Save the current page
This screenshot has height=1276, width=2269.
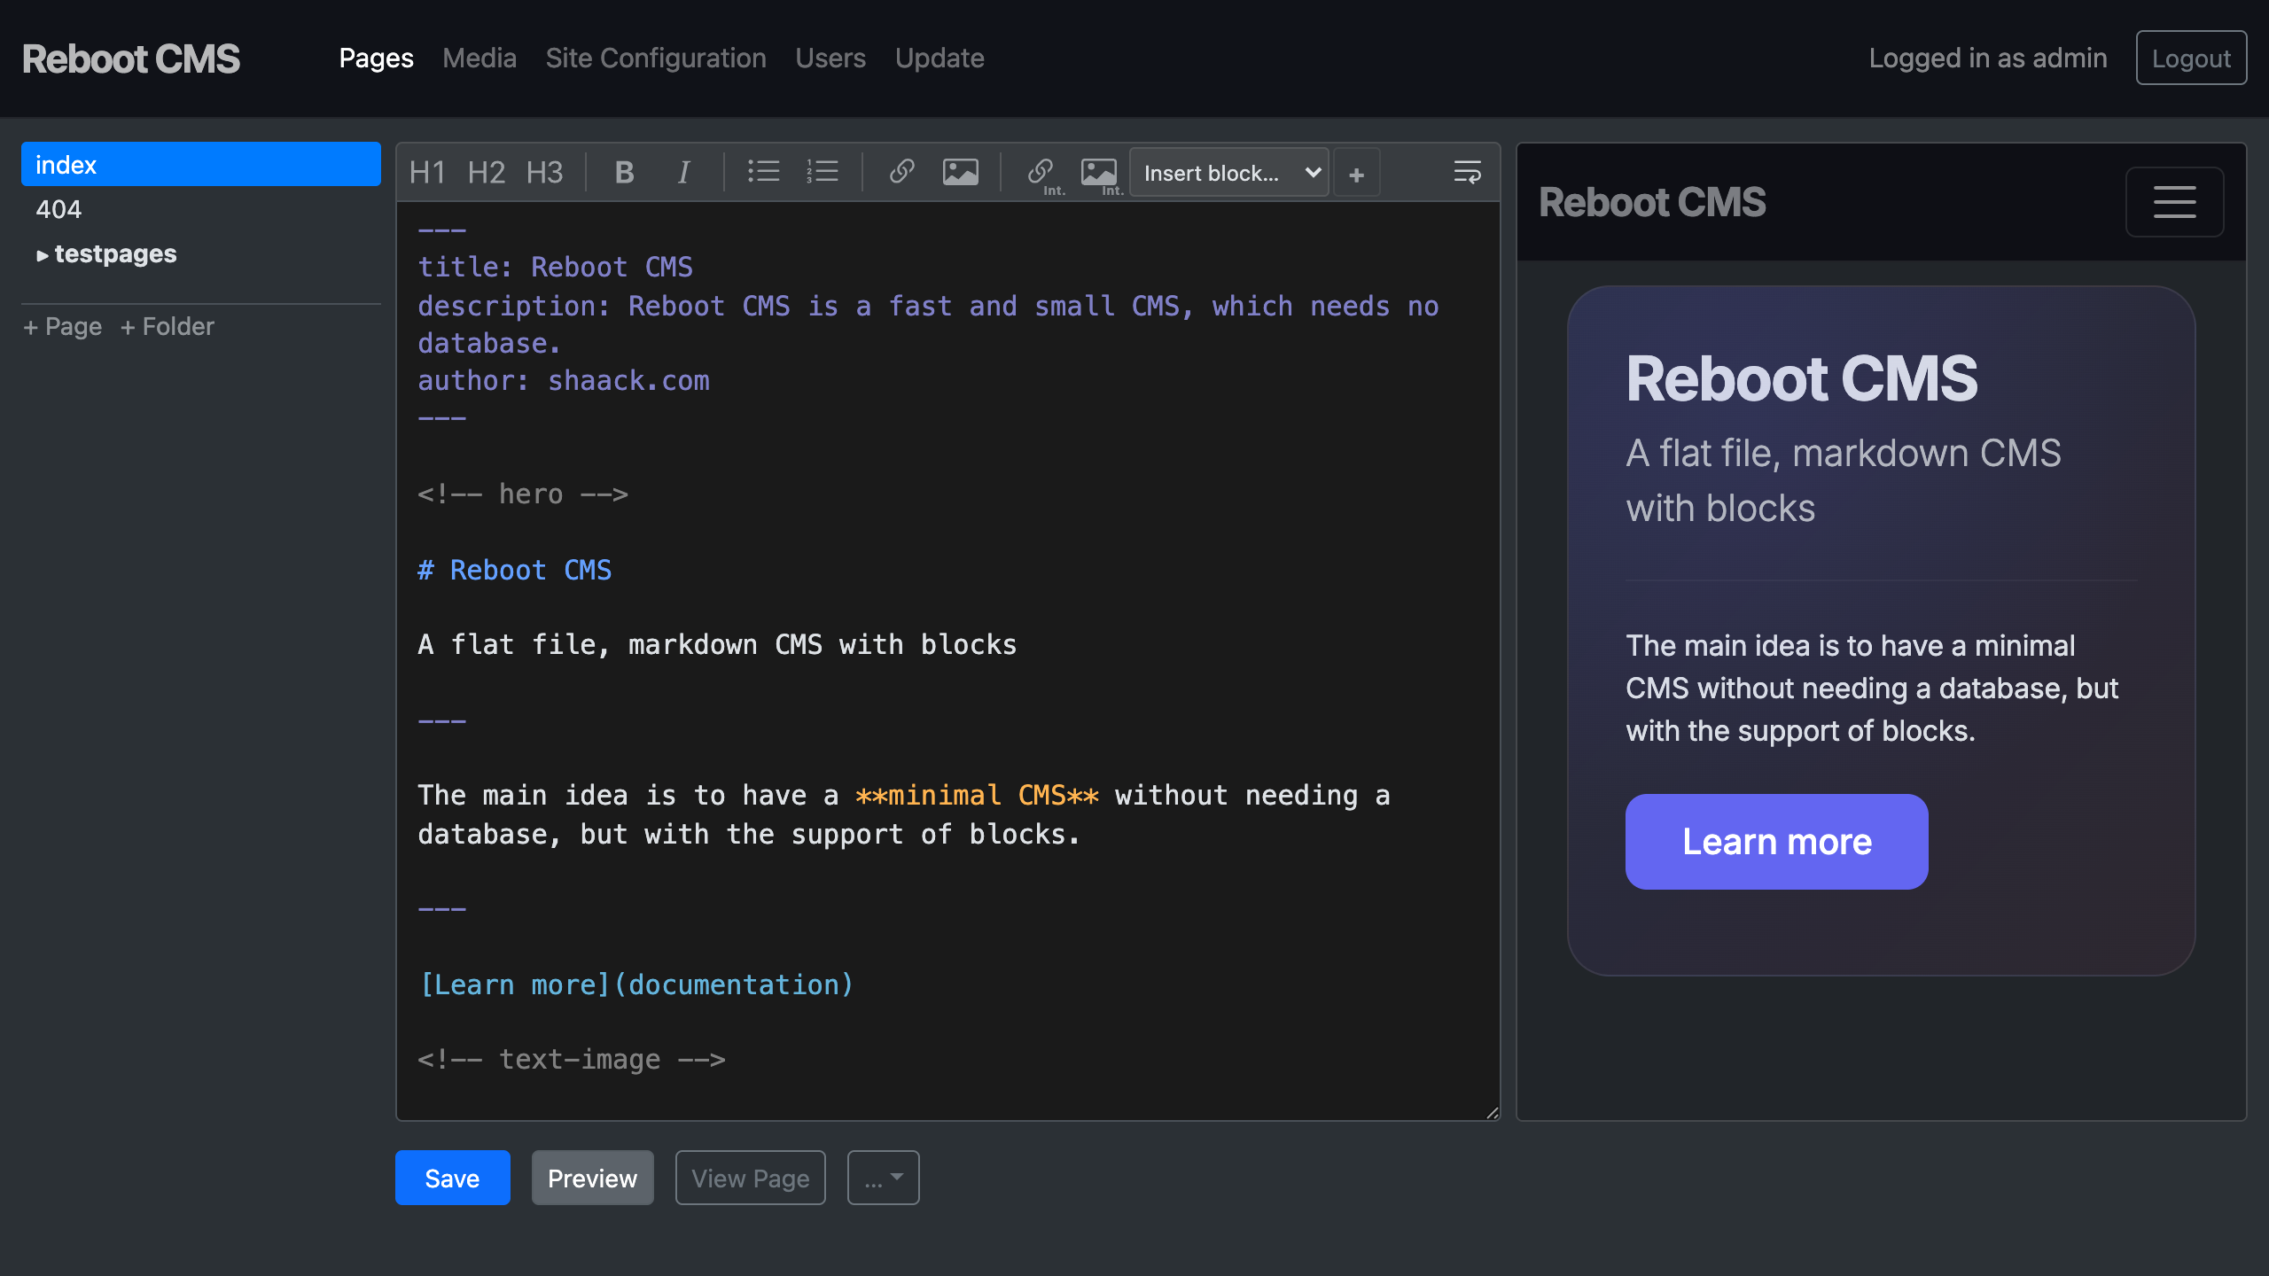452,1178
